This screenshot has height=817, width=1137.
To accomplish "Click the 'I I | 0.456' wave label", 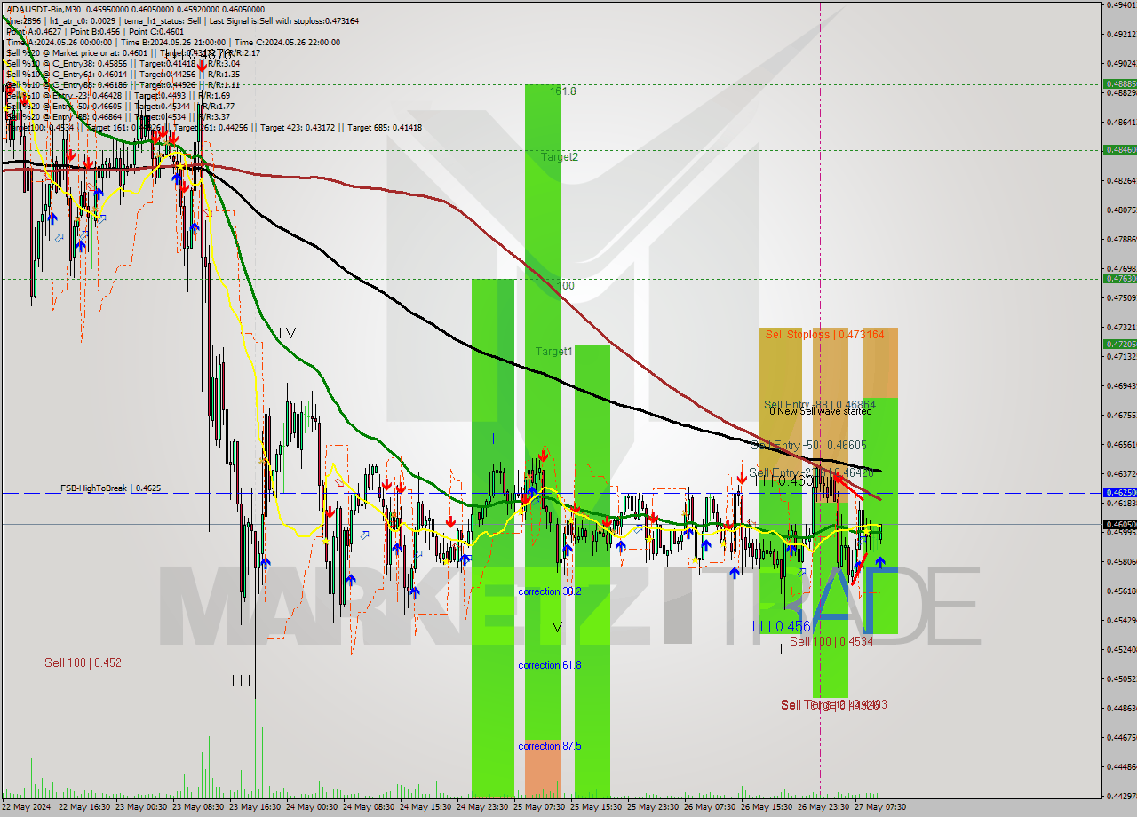I will [x=781, y=626].
